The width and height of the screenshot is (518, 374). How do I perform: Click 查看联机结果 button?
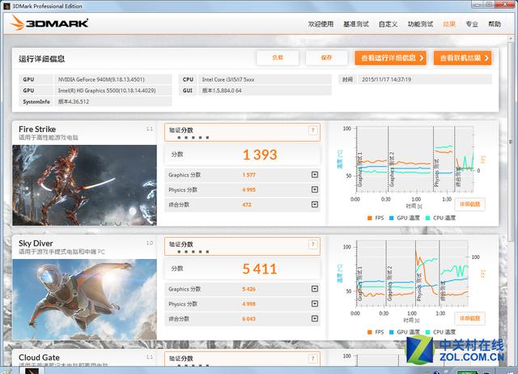pyautogui.click(x=462, y=58)
